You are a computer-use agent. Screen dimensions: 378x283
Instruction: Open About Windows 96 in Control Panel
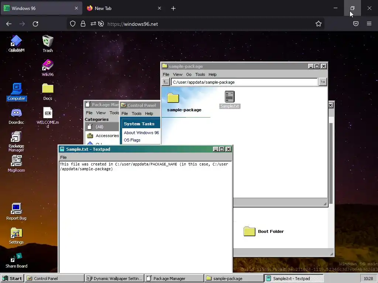click(x=141, y=133)
